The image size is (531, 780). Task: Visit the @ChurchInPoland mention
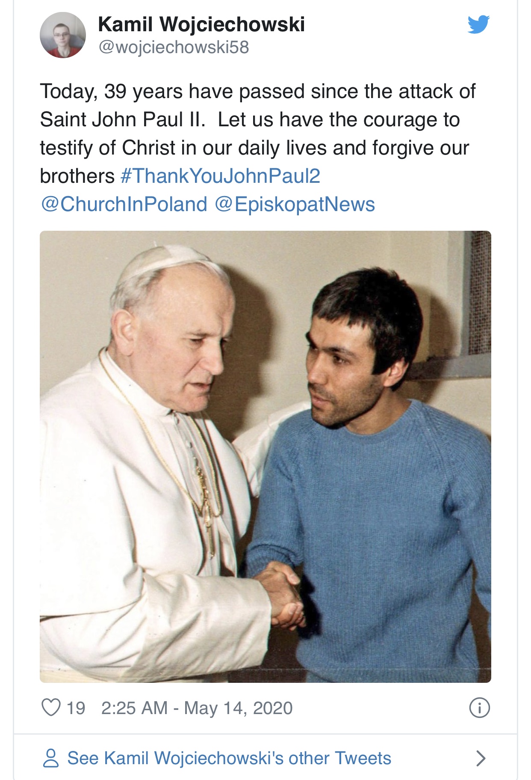[x=124, y=204]
